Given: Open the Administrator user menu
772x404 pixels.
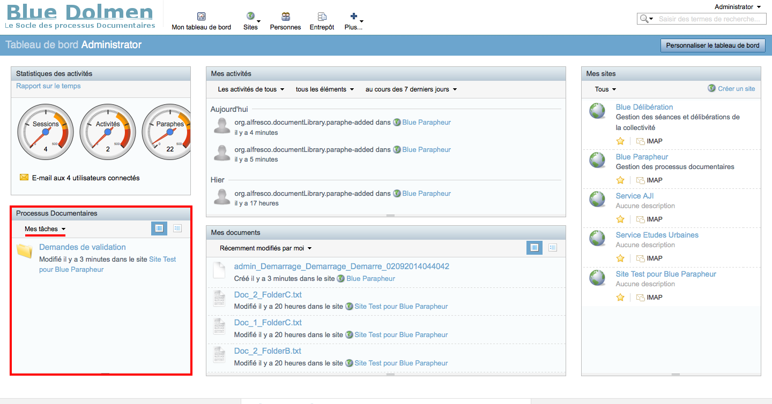Looking at the screenshot, I should click(738, 7).
